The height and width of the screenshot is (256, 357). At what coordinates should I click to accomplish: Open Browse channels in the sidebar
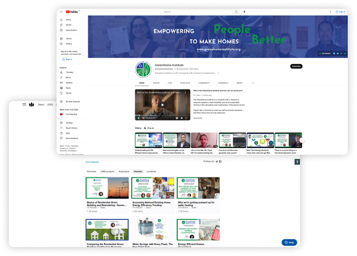tap(70, 102)
